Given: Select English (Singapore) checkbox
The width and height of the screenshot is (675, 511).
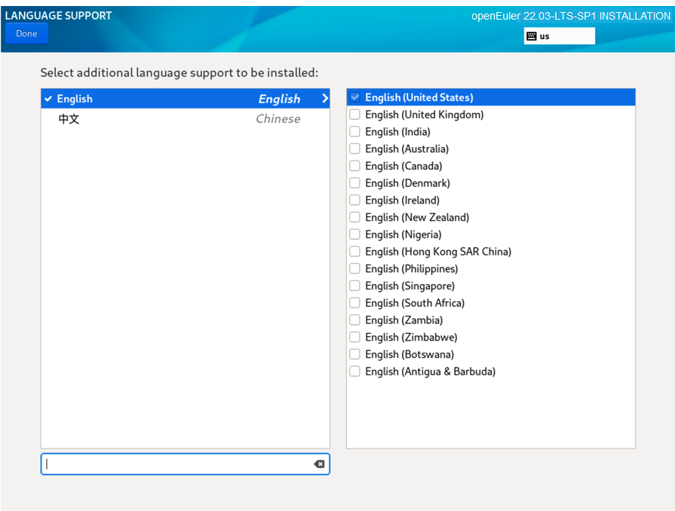Looking at the screenshot, I should point(354,286).
